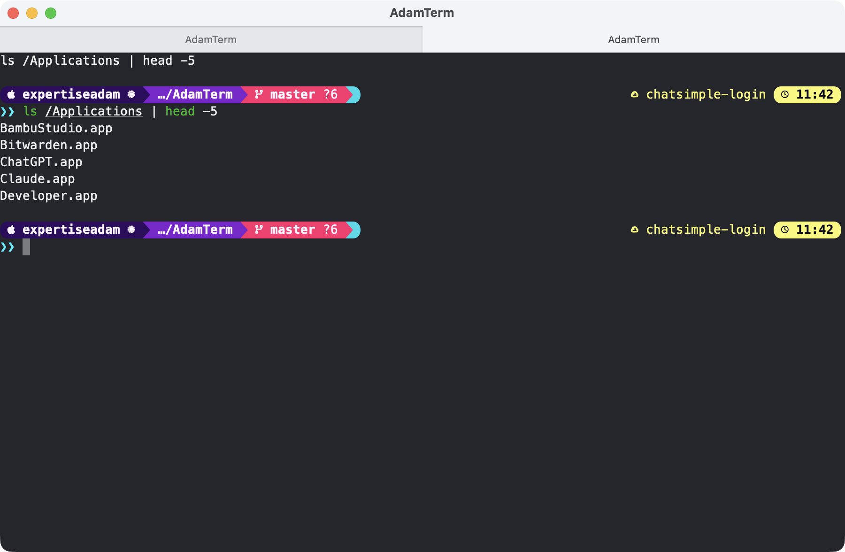The image size is (845, 552).
Task: Click Claude.app in the output
Action: (38, 179)
